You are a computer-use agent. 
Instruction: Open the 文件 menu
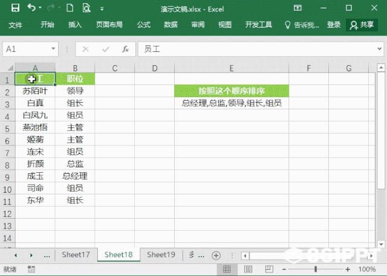(15, 25)
